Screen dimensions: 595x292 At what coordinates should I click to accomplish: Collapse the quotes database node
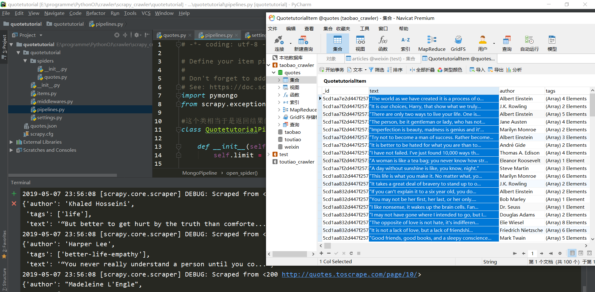tap(274, 72)
